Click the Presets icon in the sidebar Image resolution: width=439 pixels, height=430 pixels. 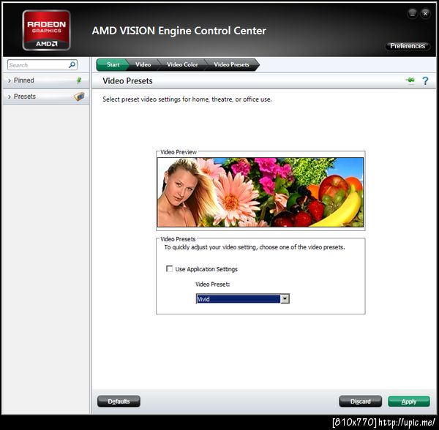[79, 97]
